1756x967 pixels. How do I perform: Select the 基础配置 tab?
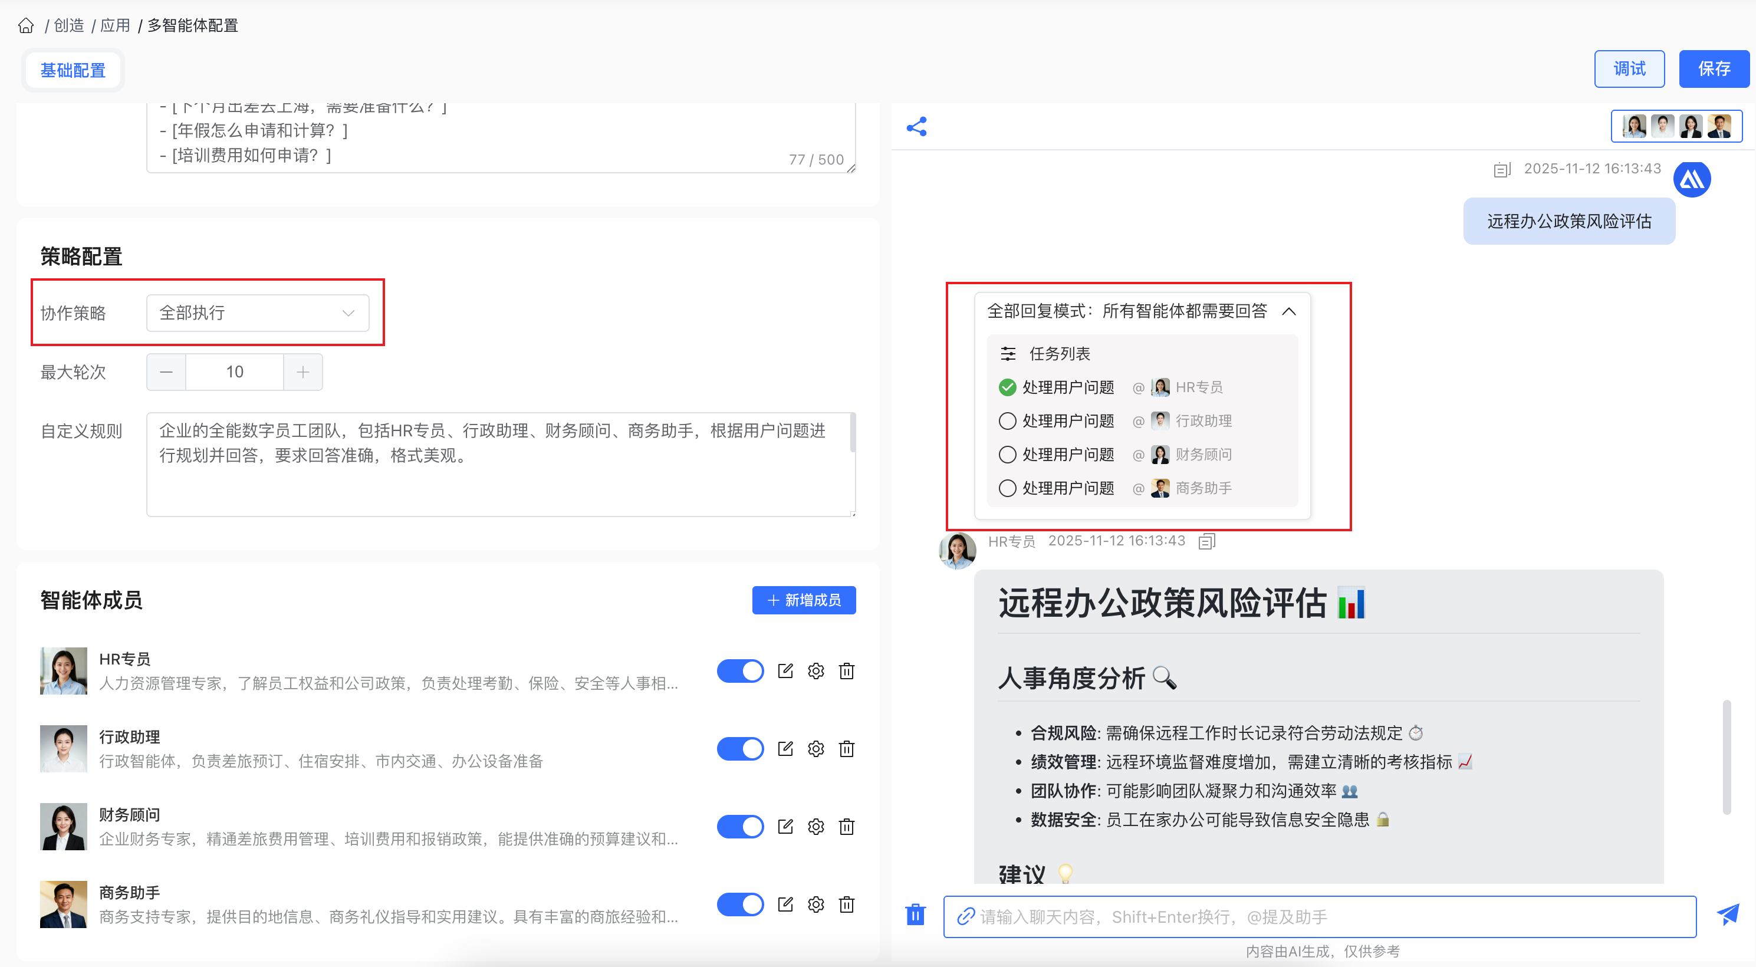[73, 70]
